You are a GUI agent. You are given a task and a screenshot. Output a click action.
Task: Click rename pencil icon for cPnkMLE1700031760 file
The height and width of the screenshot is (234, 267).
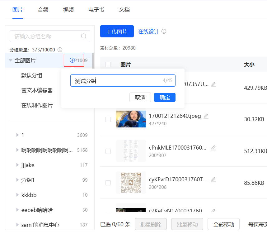tap(213, 148)
